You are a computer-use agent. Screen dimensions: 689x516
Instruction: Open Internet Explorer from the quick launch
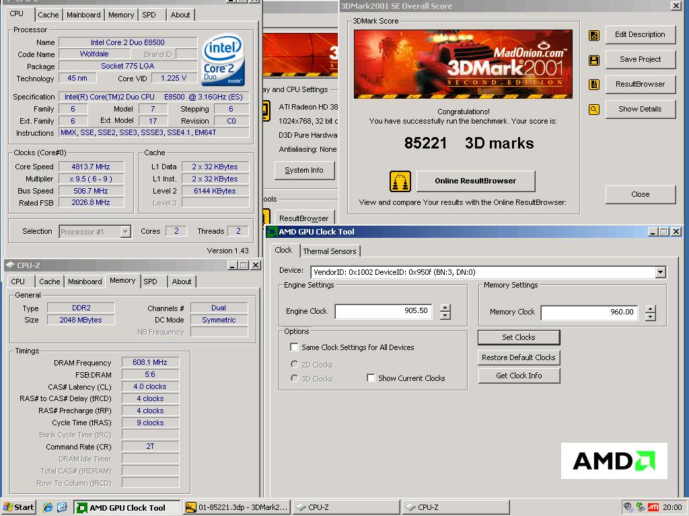point(48,507)
